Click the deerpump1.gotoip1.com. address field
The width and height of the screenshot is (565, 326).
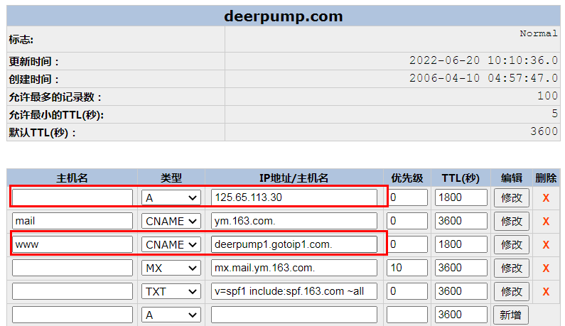coord(294,245)
